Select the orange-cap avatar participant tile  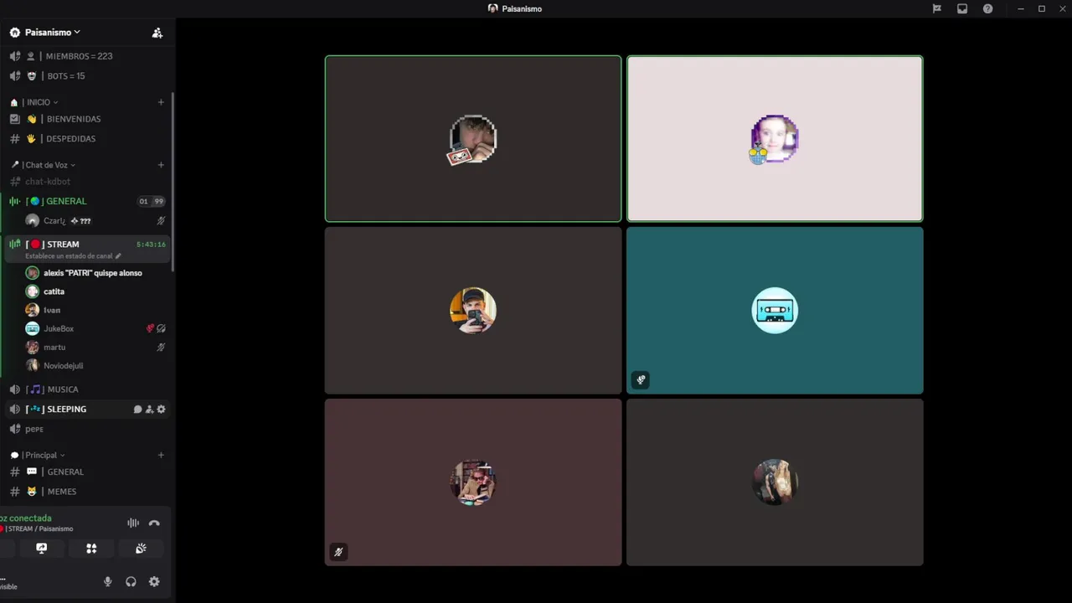tap(473, 311)
